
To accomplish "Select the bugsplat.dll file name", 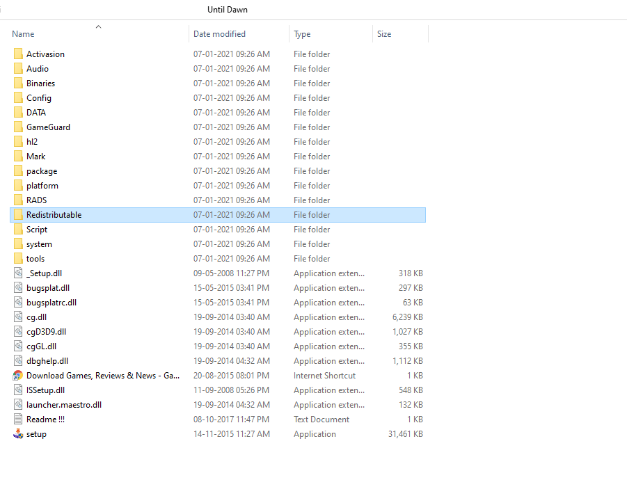I will point(48,288).
